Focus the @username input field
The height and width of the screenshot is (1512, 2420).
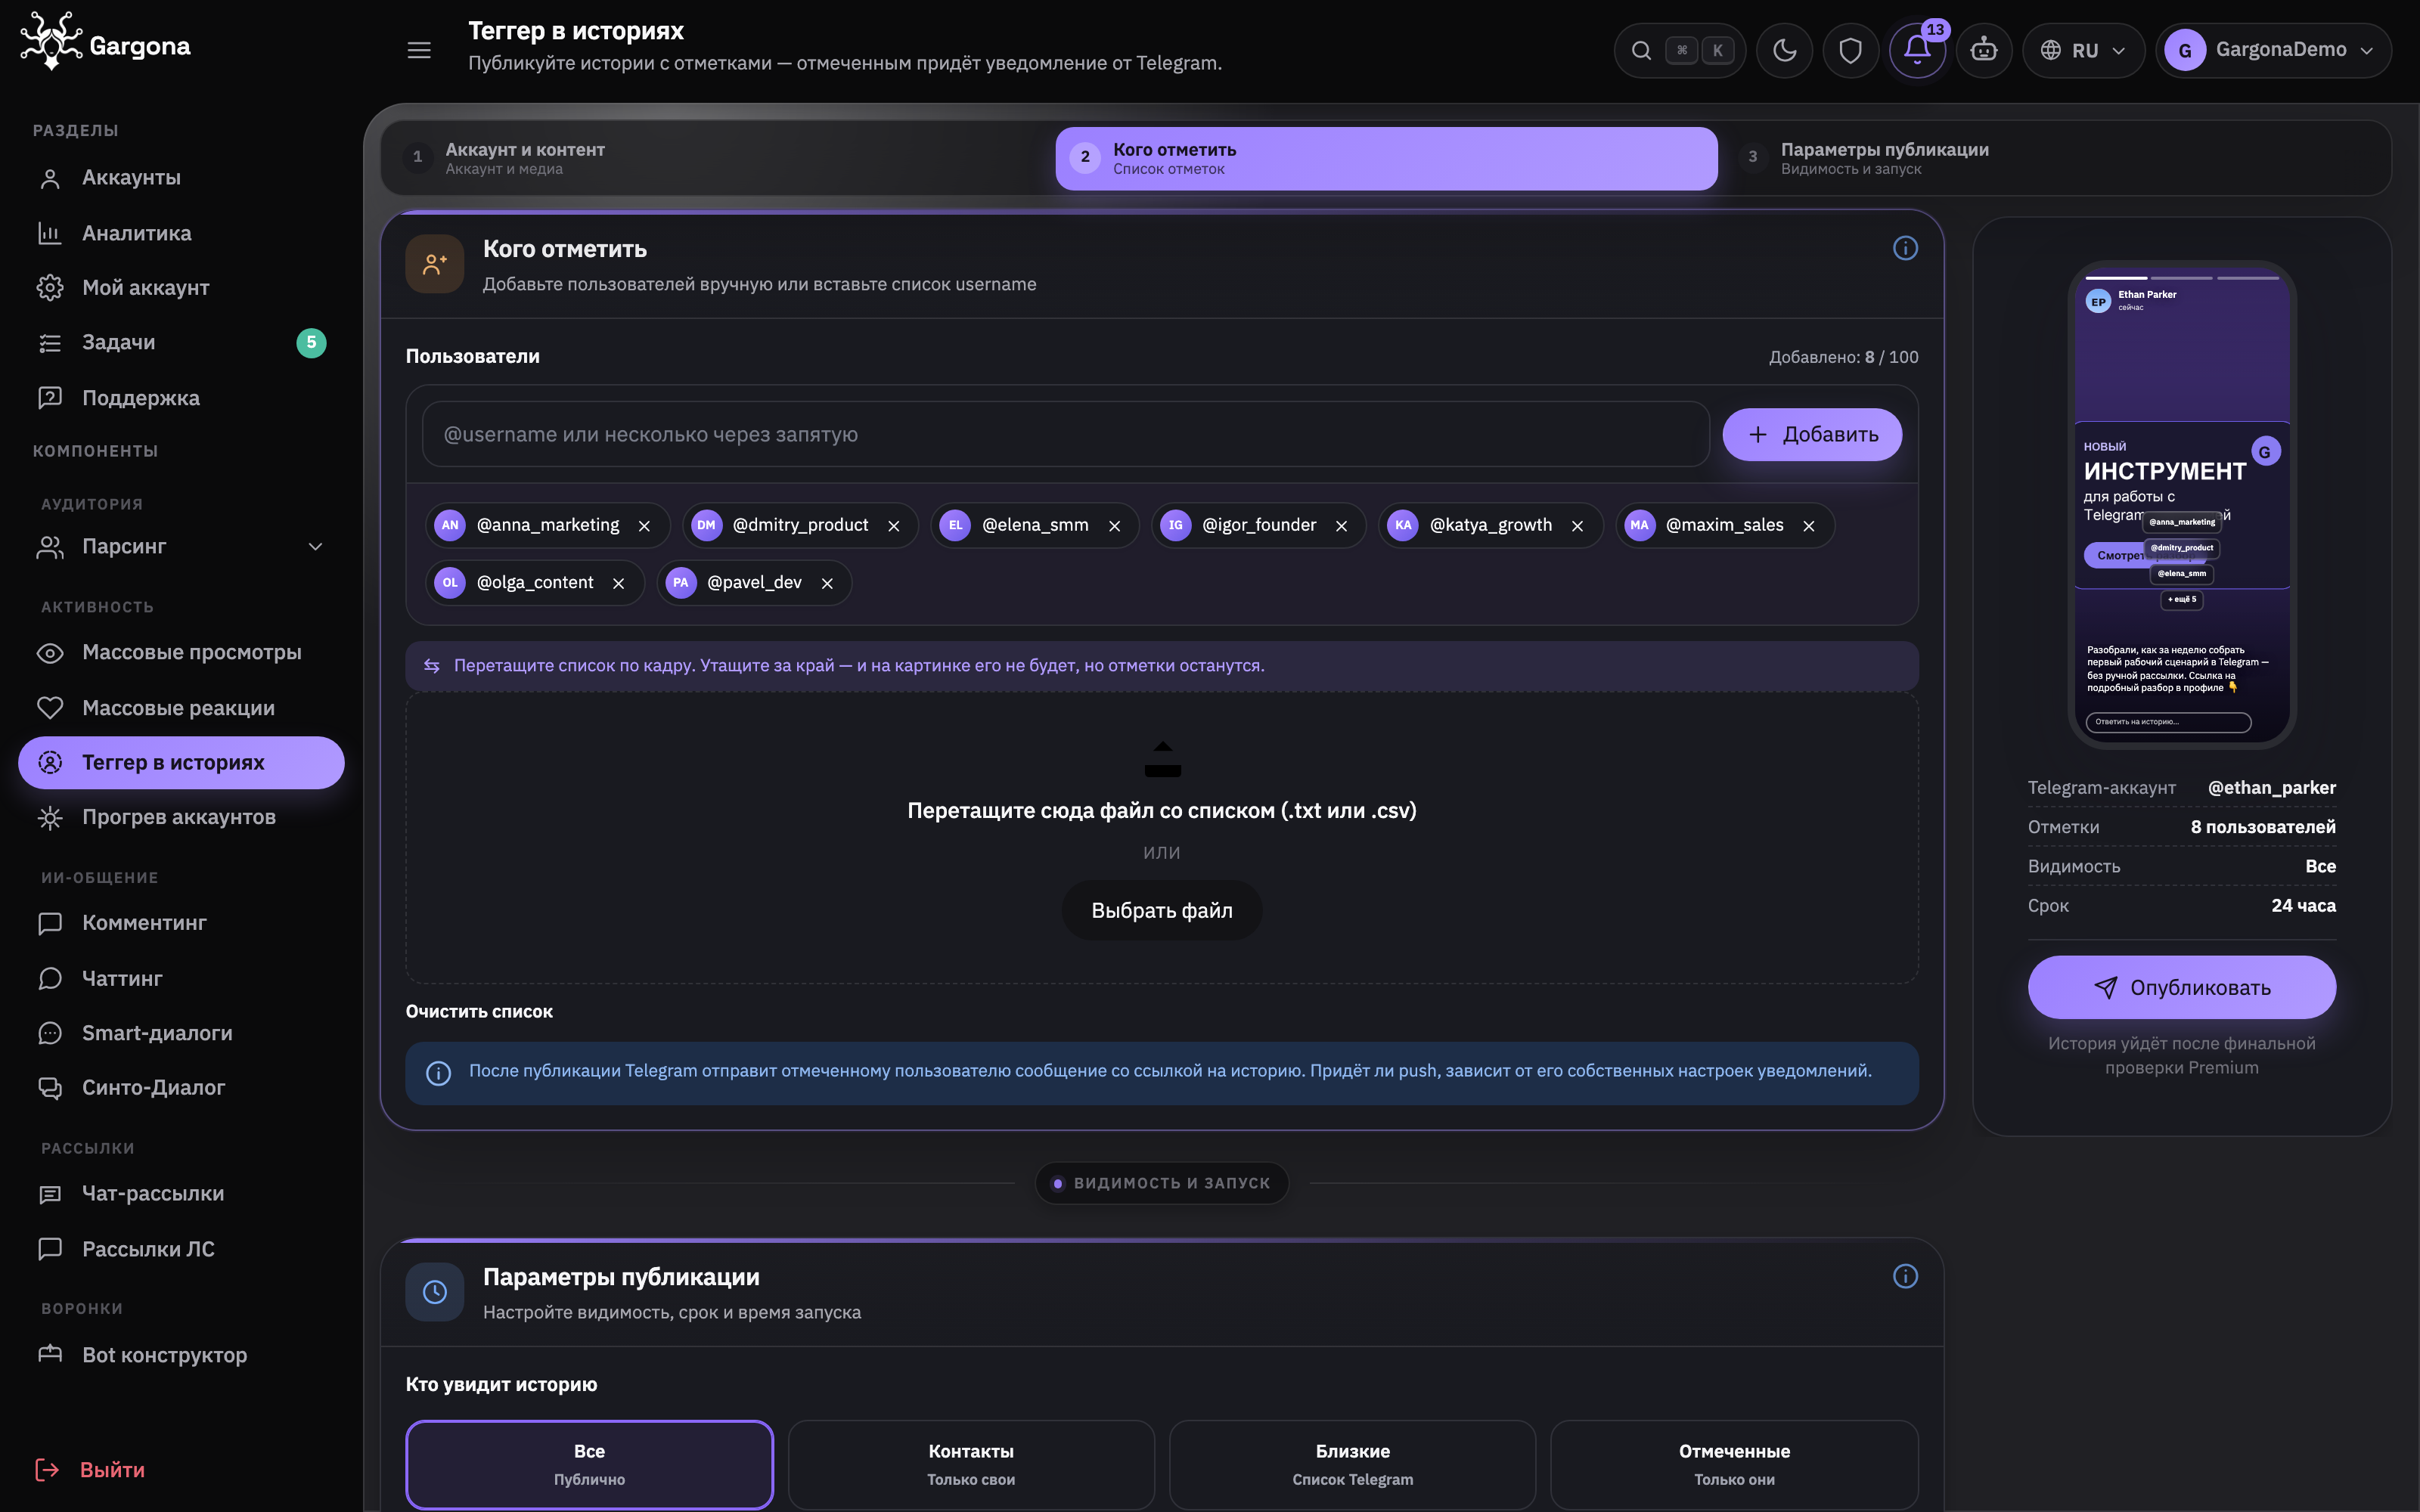click(1065, 434)
